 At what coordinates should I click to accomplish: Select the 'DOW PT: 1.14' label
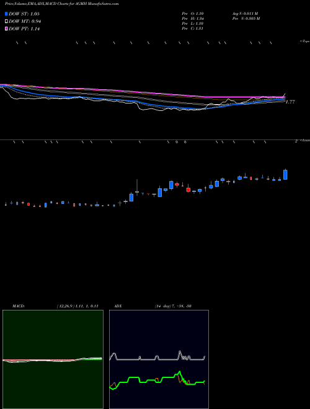point(24,29)
